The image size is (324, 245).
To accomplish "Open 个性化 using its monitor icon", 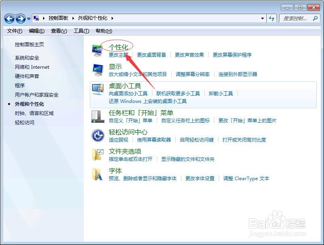I will coord(97,49).
